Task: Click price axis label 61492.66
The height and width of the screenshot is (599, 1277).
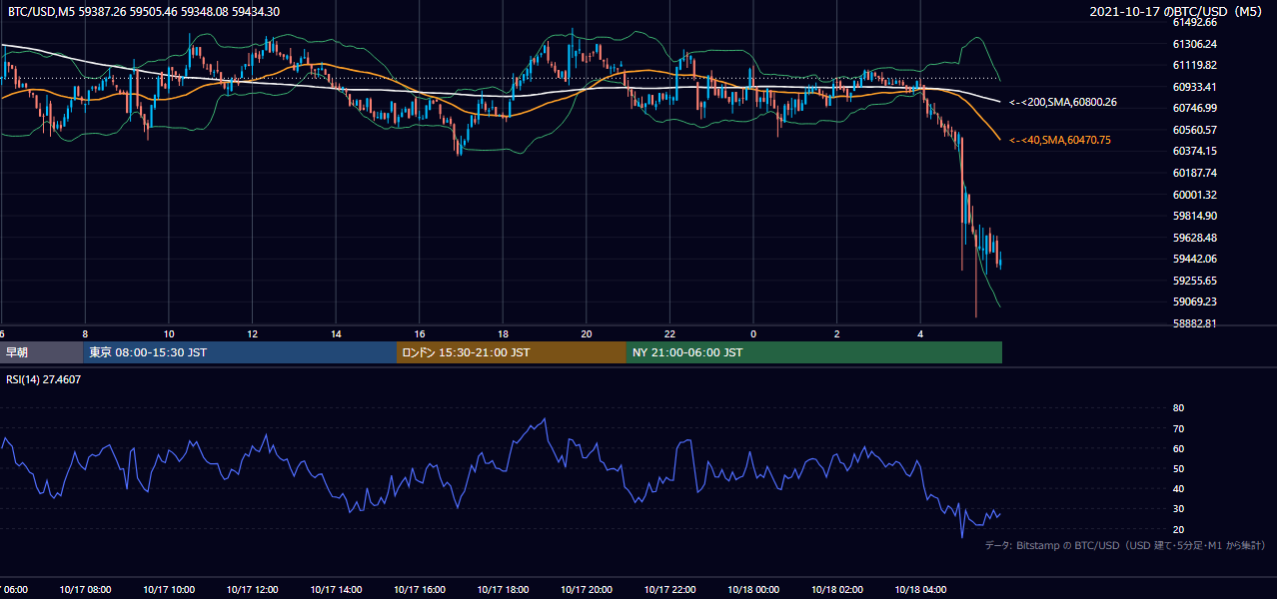Action: pos(1194,22)
